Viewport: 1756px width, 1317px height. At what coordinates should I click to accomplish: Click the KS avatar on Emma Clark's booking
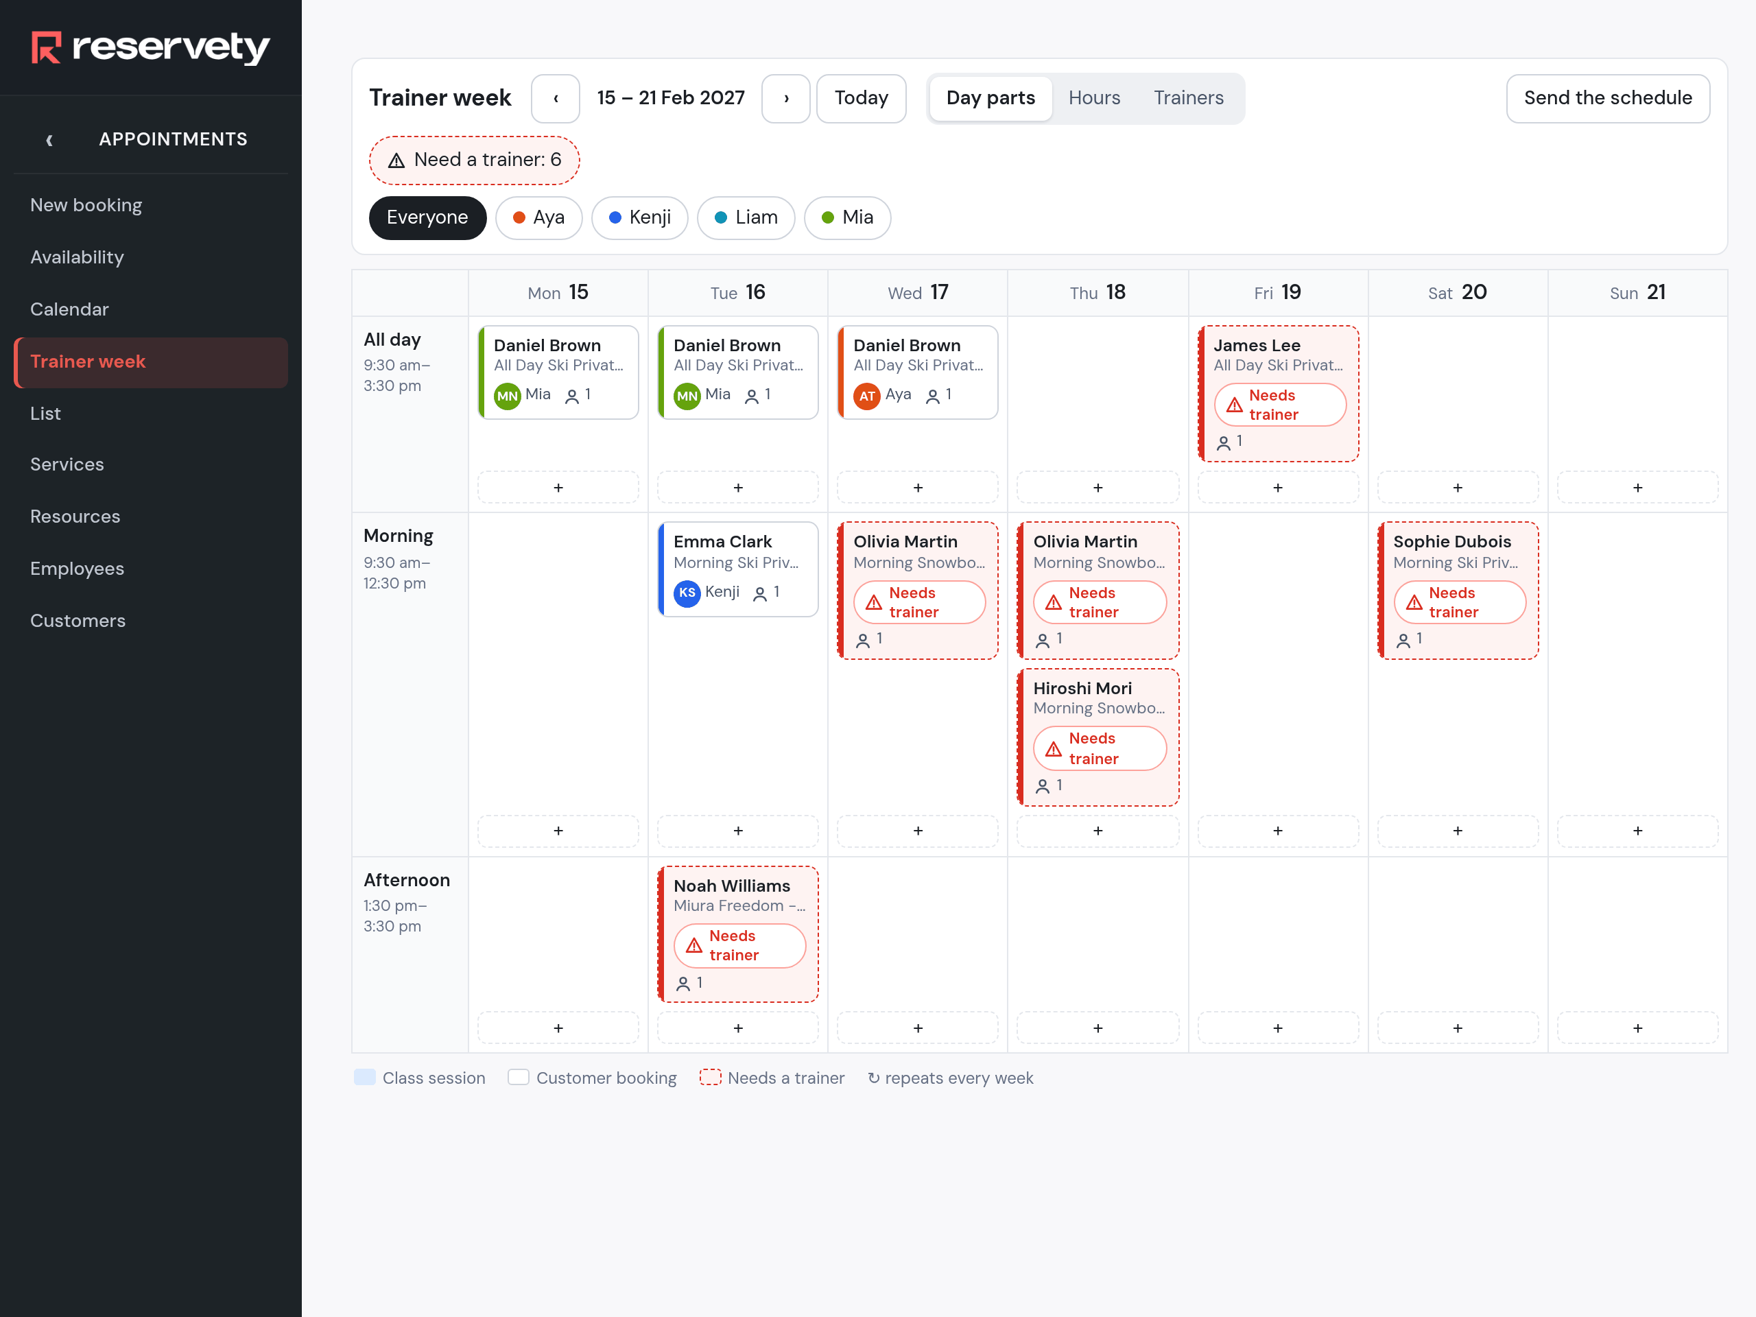[x=687, y=593]
